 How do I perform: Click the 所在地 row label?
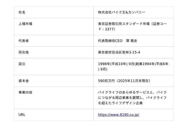tap(24, 52)
